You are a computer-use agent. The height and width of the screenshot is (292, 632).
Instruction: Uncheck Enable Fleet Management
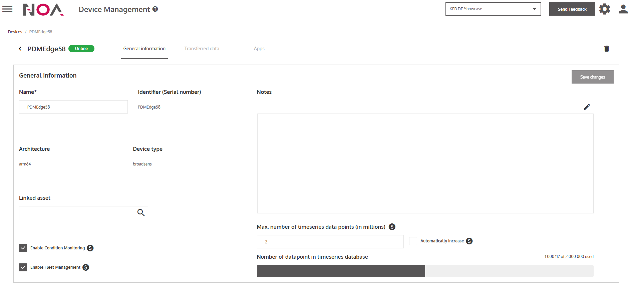pos(23,267)
